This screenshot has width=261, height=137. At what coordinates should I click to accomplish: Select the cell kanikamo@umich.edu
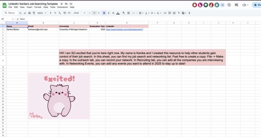coord(43,29)
